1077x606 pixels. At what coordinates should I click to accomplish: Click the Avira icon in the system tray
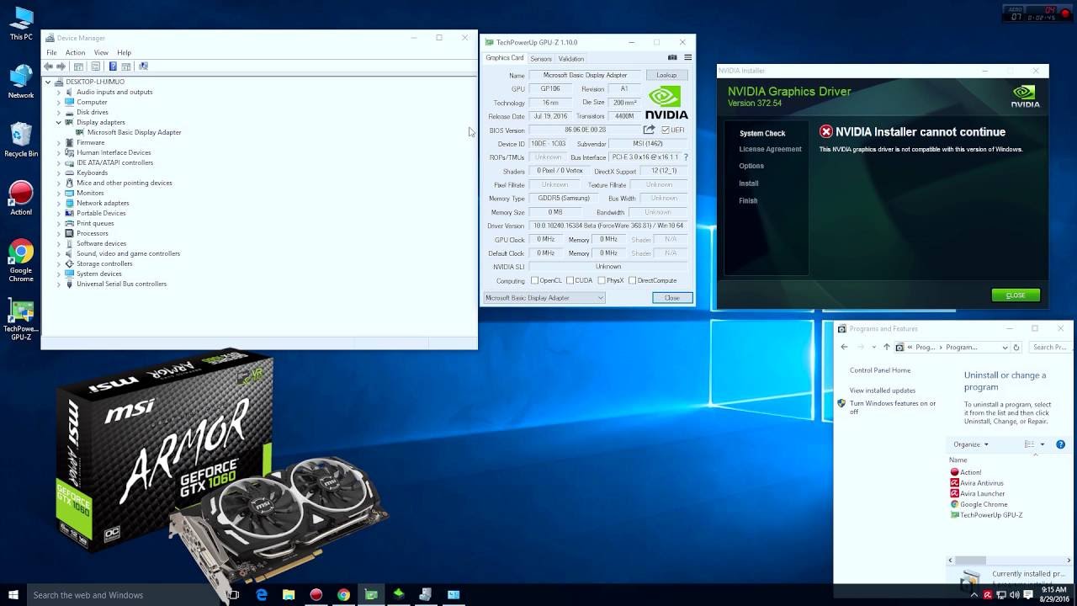[988, 595]
